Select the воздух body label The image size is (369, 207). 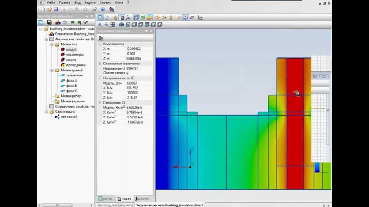point(71,49)
